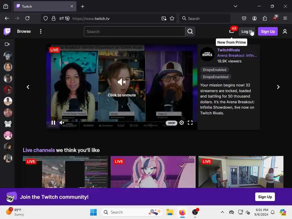Open the pink anime VTuber live thumbnail
This screenshot has width=292, height=219.
pyautogui.click(x=153, y=172)
